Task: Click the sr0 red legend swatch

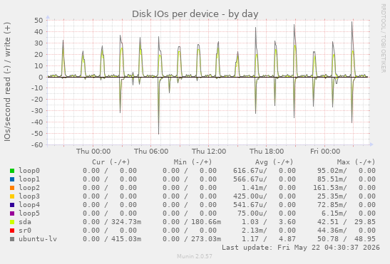Action: [x=12, y=231]
